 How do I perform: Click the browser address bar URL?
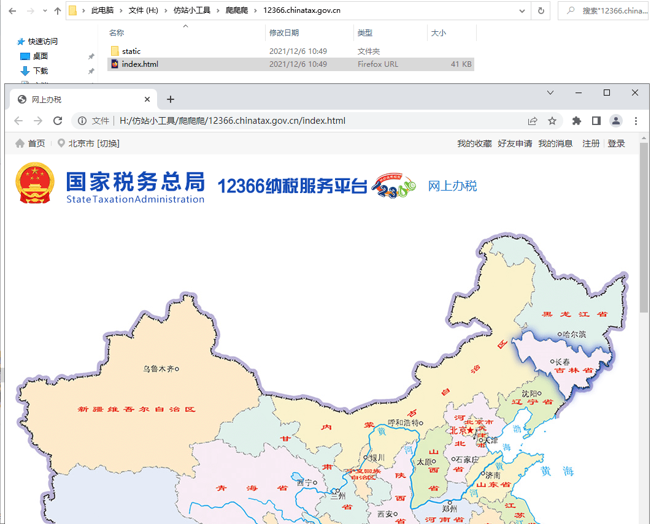tap(233, 121)
